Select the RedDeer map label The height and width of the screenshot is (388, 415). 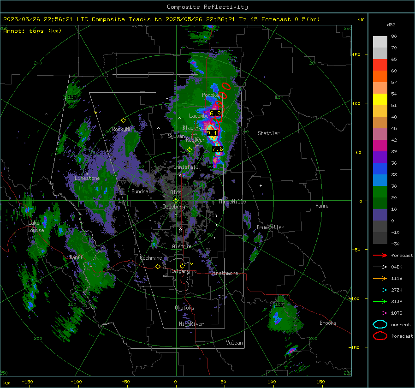pos(196,140)
